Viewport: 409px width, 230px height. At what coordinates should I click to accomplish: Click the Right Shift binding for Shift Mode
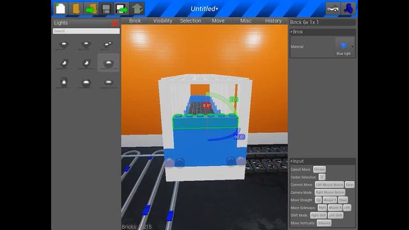(318, 215)
